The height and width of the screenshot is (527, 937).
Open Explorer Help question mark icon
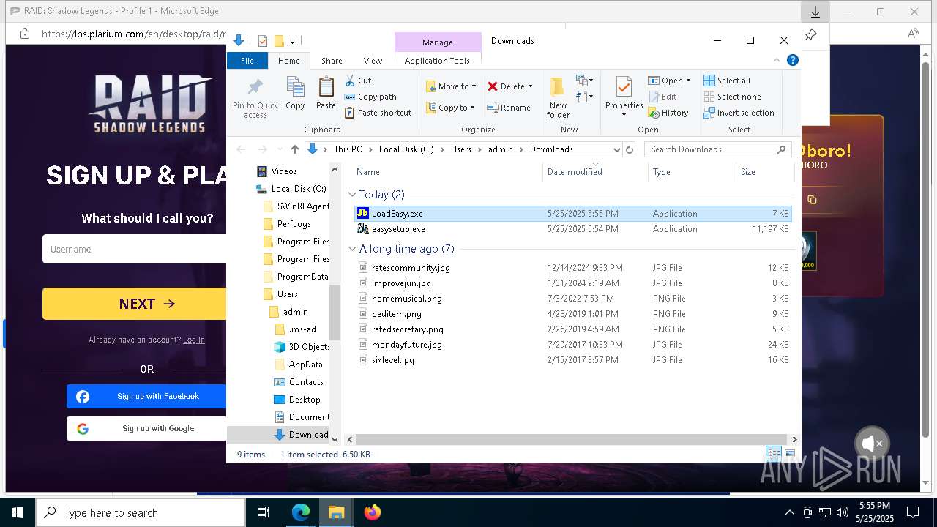click(x=792, y=61)
